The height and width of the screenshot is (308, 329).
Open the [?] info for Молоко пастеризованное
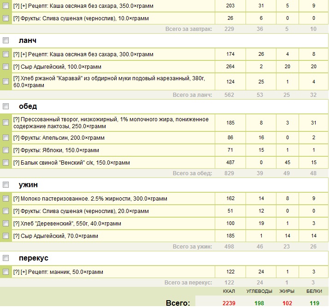16,199
